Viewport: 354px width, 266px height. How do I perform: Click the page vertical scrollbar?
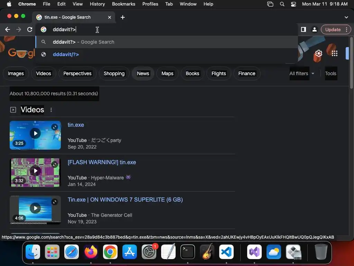[351, 63]
